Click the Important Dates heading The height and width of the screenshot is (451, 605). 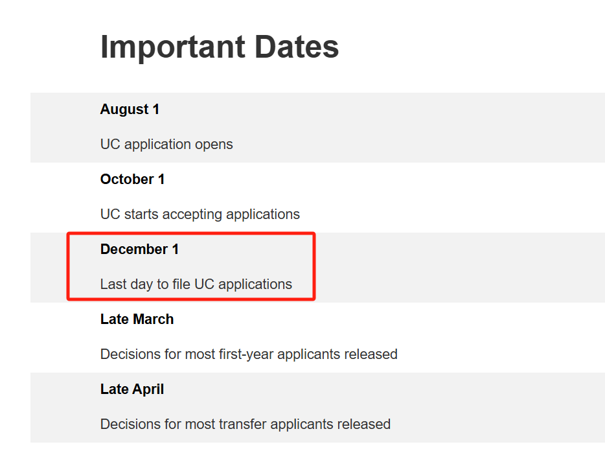pyautogui.click(x=220, y=47)
